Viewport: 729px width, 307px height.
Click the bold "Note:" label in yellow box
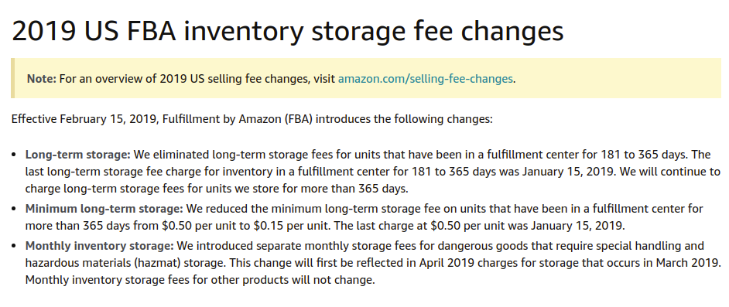pyautogui.click(x=41, y=79)
